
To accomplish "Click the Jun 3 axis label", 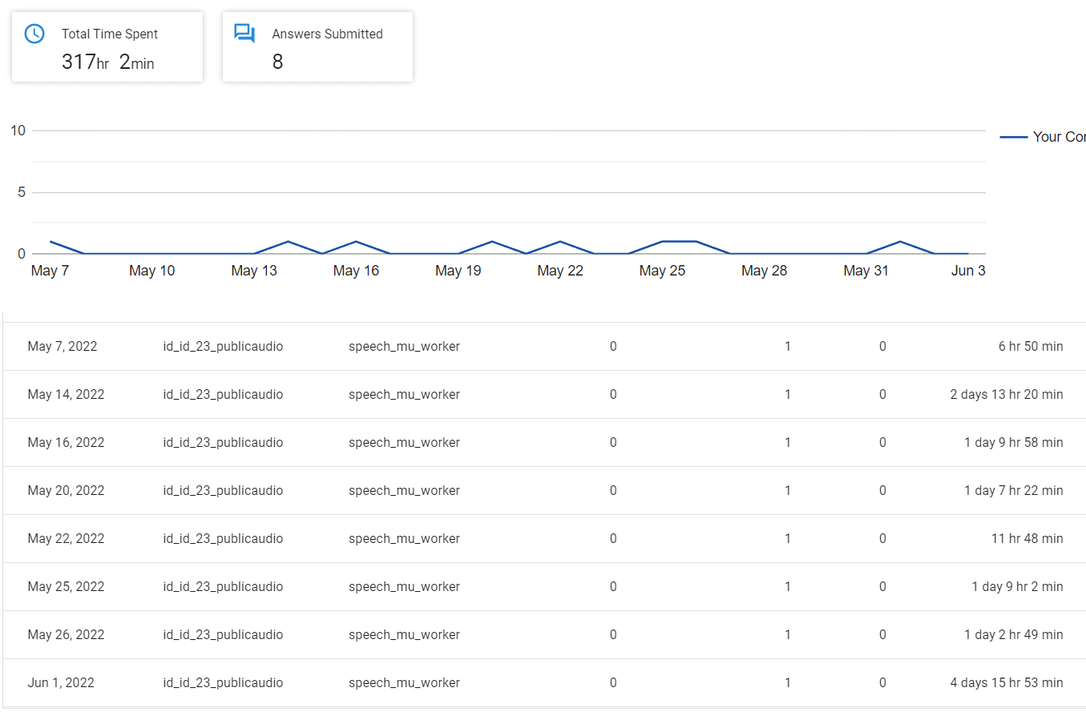I will [968, 271].
